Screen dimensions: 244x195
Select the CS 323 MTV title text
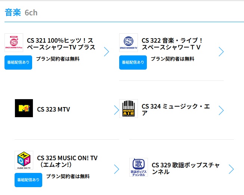click(x=53, y=109)
